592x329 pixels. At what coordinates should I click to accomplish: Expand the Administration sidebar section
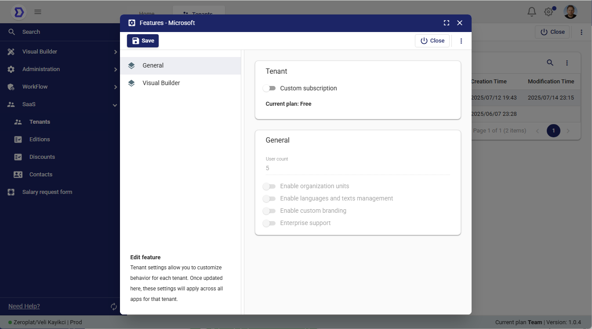62,69
